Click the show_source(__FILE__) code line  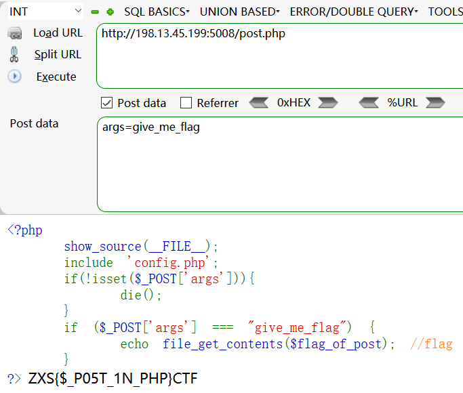141,247
